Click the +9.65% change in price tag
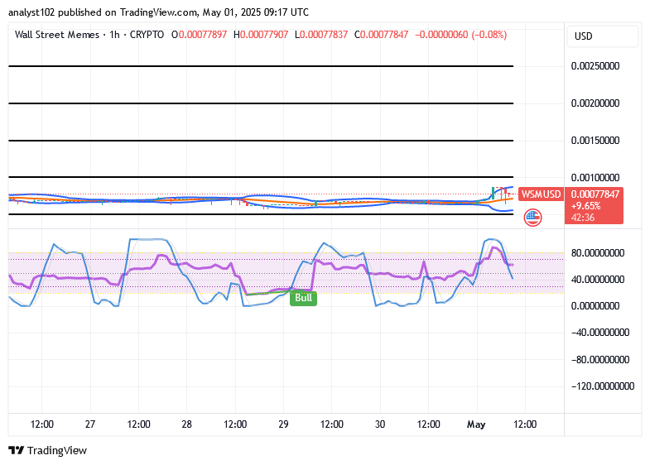The height and width of the screenshot is (465, 650). 585,206
